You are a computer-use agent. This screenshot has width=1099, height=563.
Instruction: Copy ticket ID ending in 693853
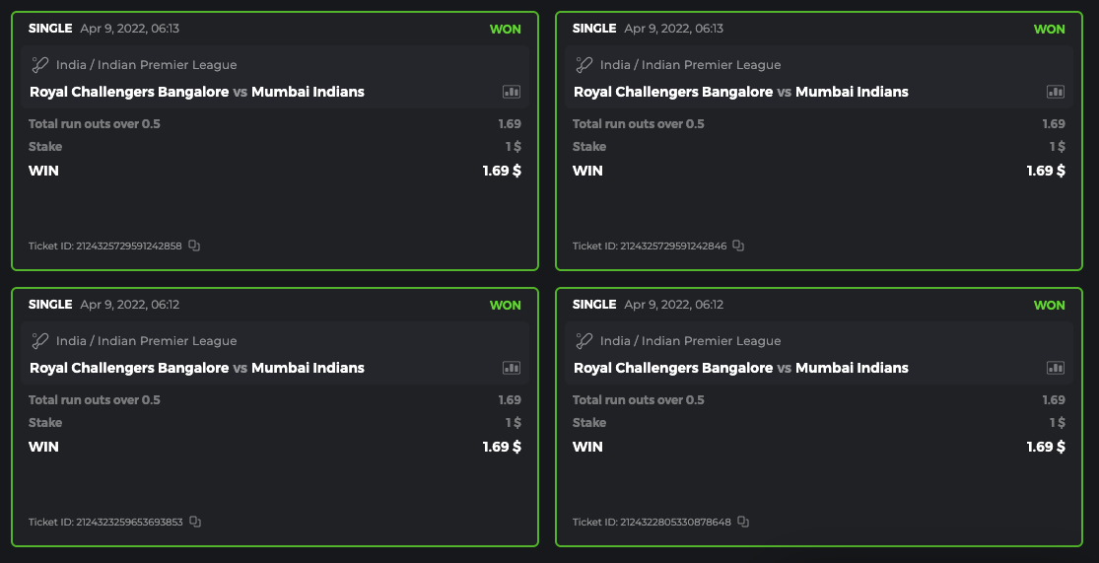[x=195, y=522]
